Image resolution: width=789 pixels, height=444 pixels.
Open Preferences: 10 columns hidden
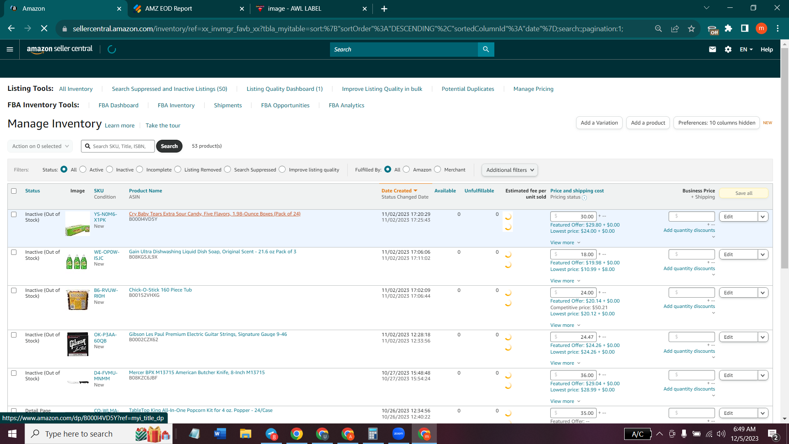pyautogui.click(x=717, y=123)
